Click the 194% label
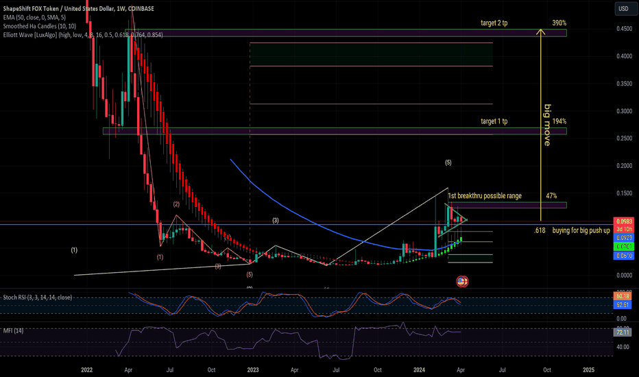The height and width of the screenshot is (377, 639). 559,121
